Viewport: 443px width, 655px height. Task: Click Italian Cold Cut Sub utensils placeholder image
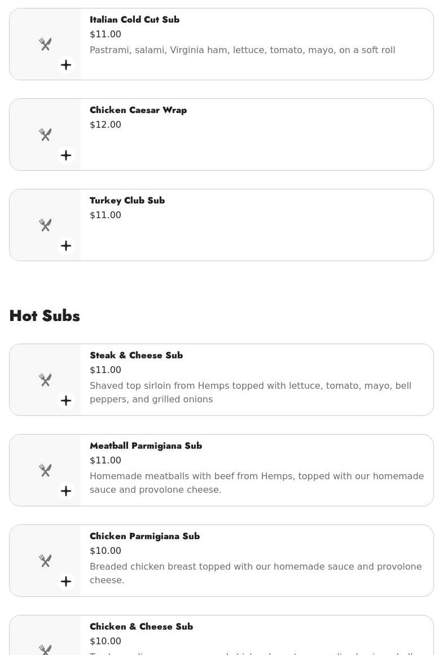(x=45, y=44)
